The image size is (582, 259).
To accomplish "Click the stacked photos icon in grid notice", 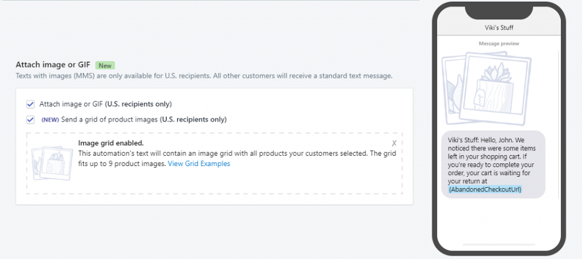I will tap(52, 162).
